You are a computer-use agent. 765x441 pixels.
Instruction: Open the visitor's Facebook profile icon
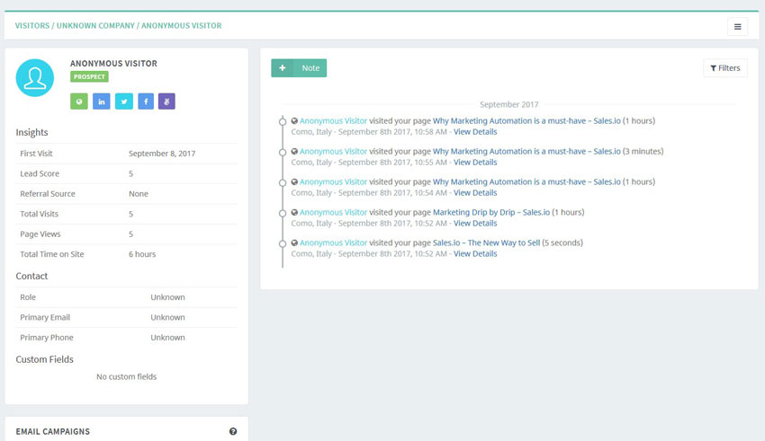coord(145,101)
